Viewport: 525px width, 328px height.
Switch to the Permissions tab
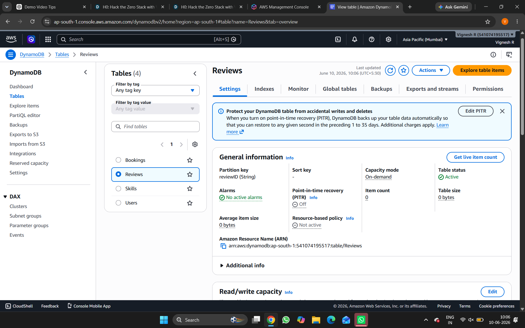click(x=488, y=89)
